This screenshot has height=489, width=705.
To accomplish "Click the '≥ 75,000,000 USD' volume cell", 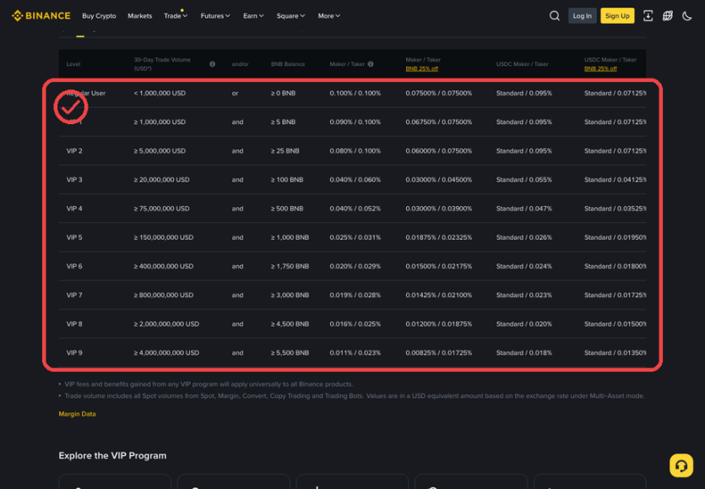I will [161, 209].
